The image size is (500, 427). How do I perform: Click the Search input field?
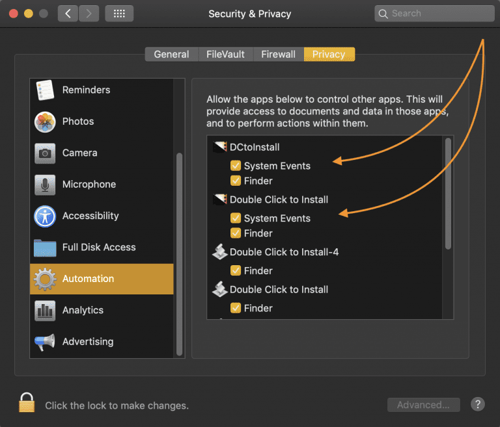click(x=434, y=14)
